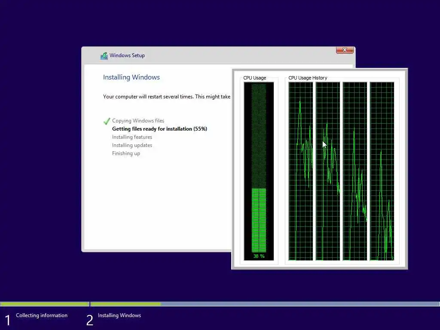This screenshot has width=440, height=330.
Task: Click the 'Collecting information' stage label
Action: [42, 315]
